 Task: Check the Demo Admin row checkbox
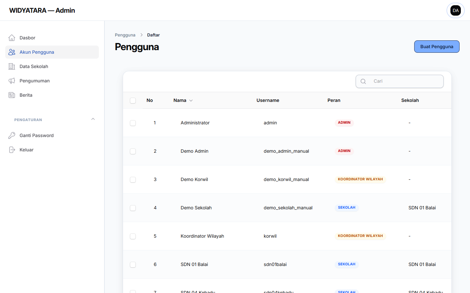point(133,151)
